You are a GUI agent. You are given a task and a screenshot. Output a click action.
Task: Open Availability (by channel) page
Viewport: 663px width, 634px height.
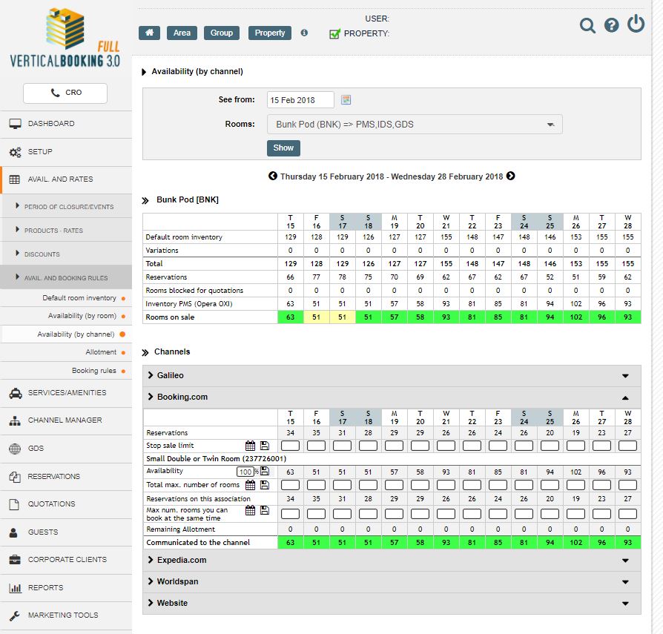pos(66,334)
